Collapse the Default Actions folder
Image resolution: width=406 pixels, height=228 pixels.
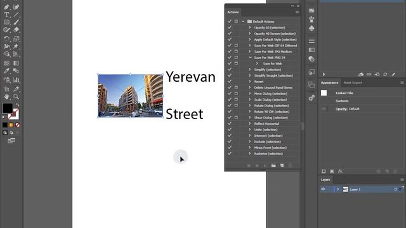(243, 22)
